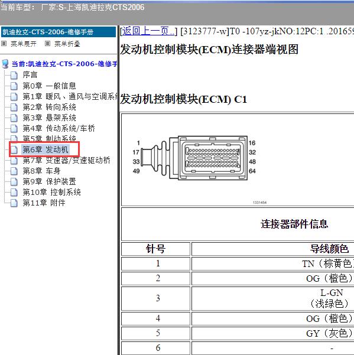Click pin number 2 cell

155,278
